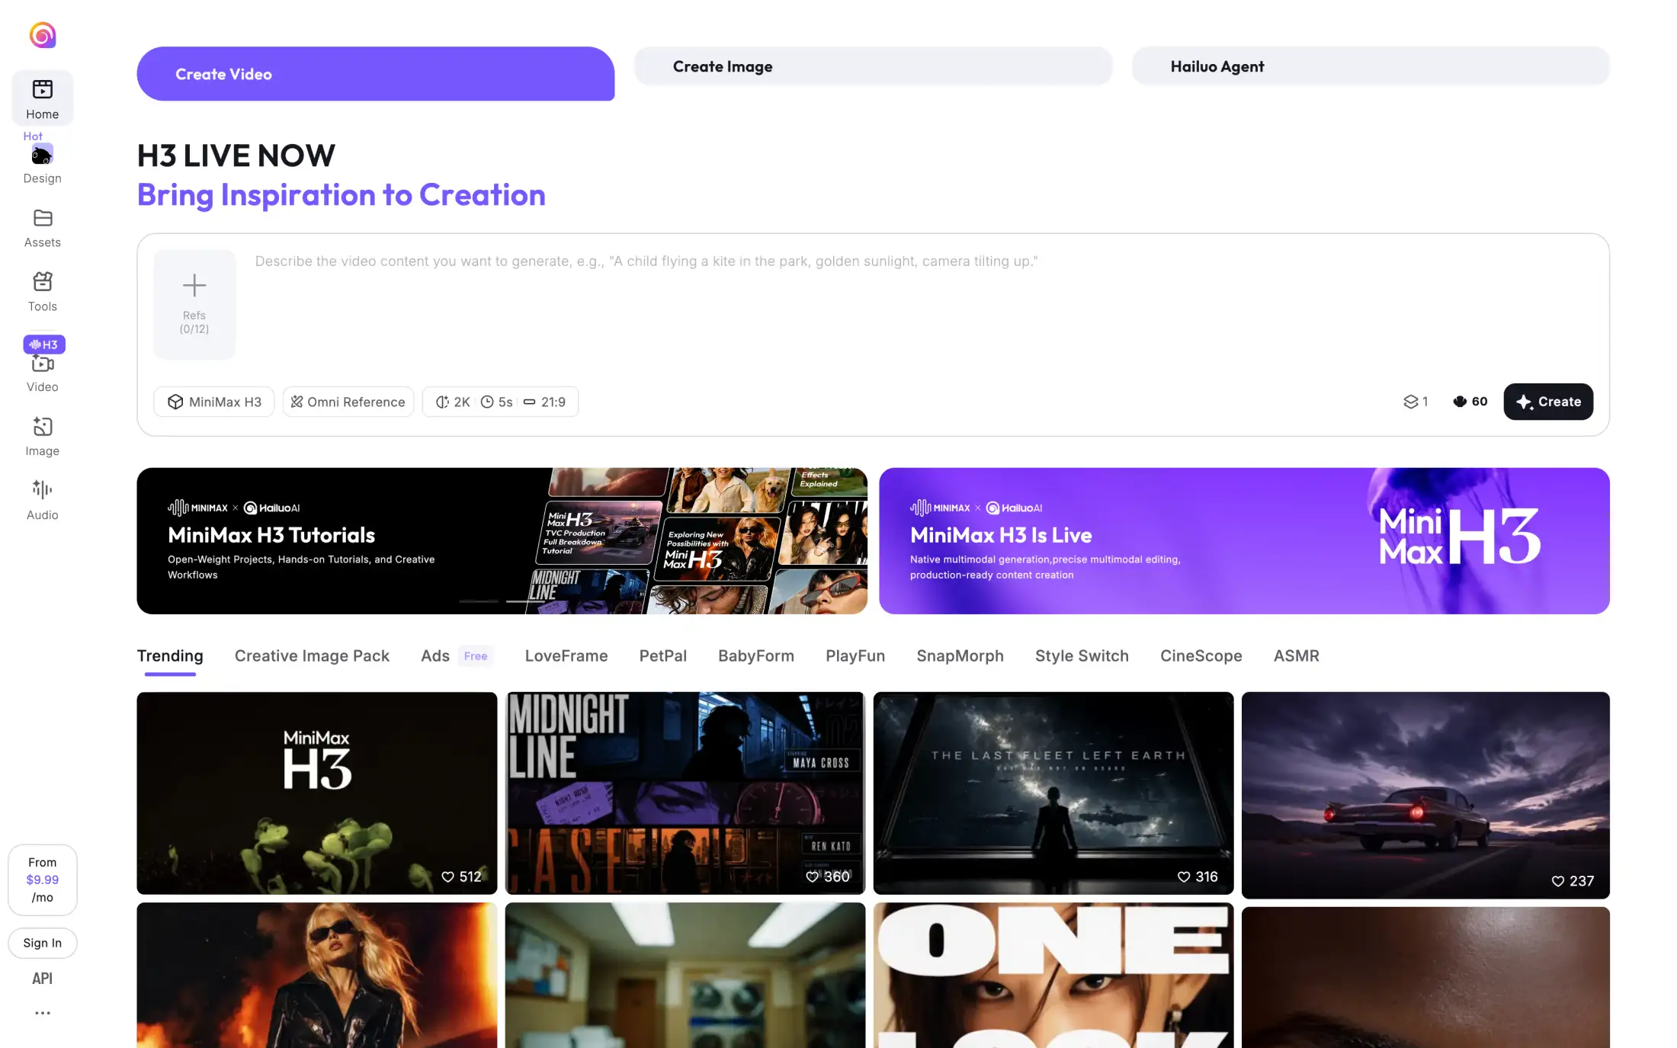Open the PetPal category tab
The image size is (1677, 1048).
pos(663,656)
